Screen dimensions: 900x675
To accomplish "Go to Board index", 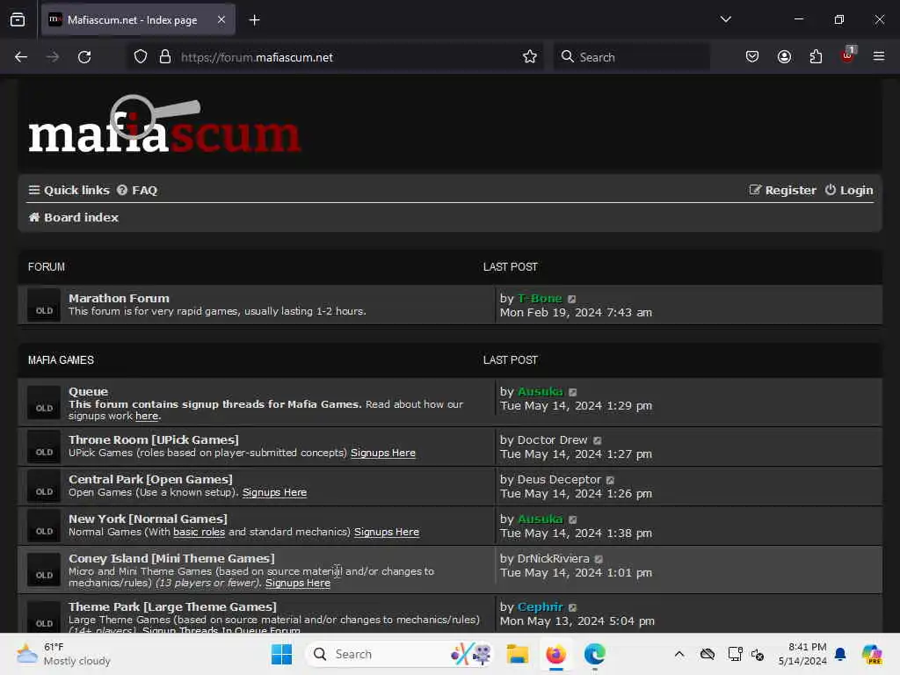I will pos(74,218).
